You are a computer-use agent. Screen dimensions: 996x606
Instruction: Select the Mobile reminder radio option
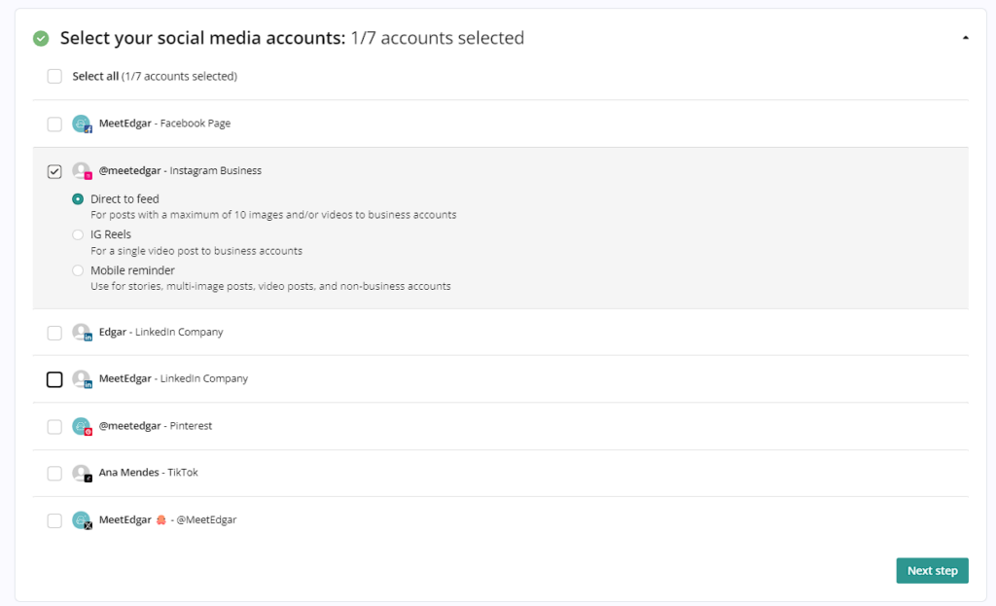pos(78,270)
